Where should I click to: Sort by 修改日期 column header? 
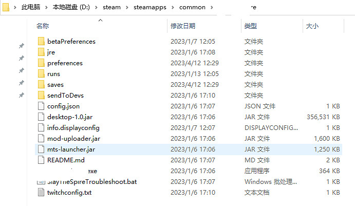182,26
